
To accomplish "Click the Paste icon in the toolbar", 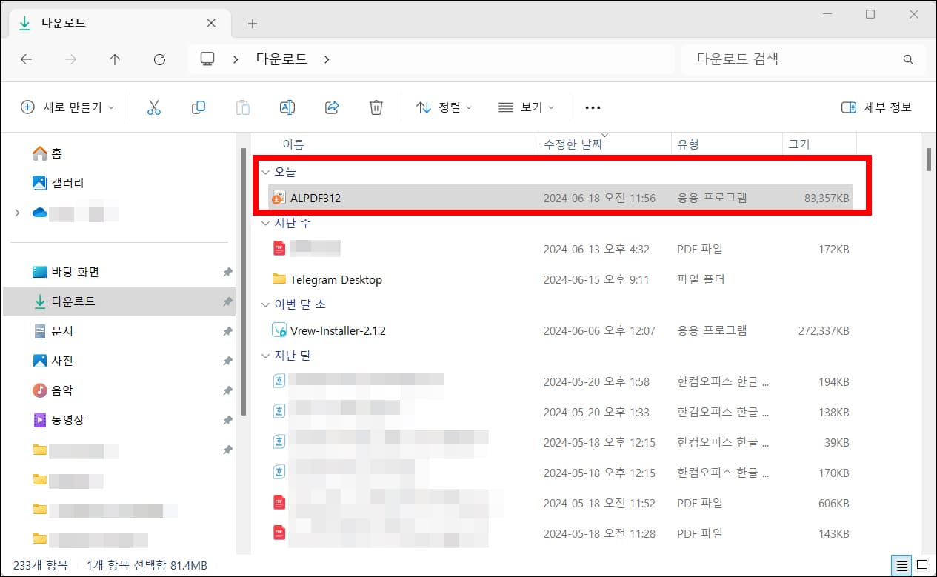I will click(243, 107).
